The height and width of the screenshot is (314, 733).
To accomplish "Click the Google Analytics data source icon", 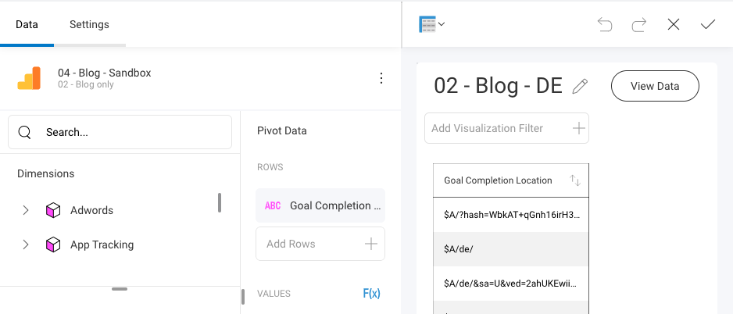I will tap(29, 78).
